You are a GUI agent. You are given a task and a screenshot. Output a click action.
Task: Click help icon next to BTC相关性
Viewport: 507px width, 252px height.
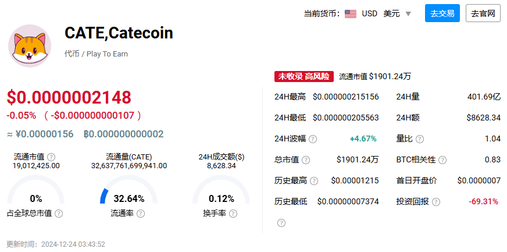pyautogui.click(x=442, y=160)
